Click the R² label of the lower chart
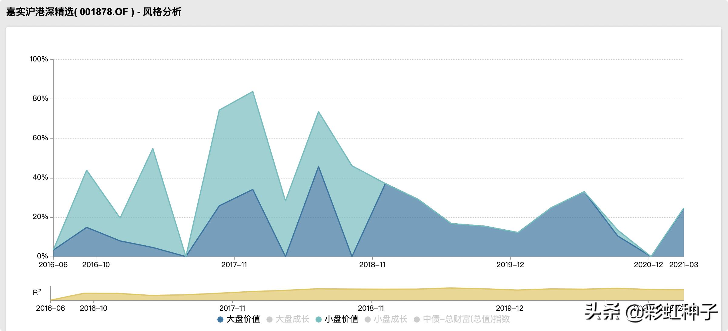Viewport: 728px width, 331px height. tap(37, 292)
